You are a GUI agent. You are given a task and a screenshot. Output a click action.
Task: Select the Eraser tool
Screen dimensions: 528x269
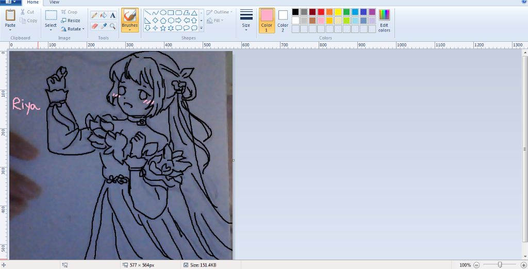(x=95, y=26)
